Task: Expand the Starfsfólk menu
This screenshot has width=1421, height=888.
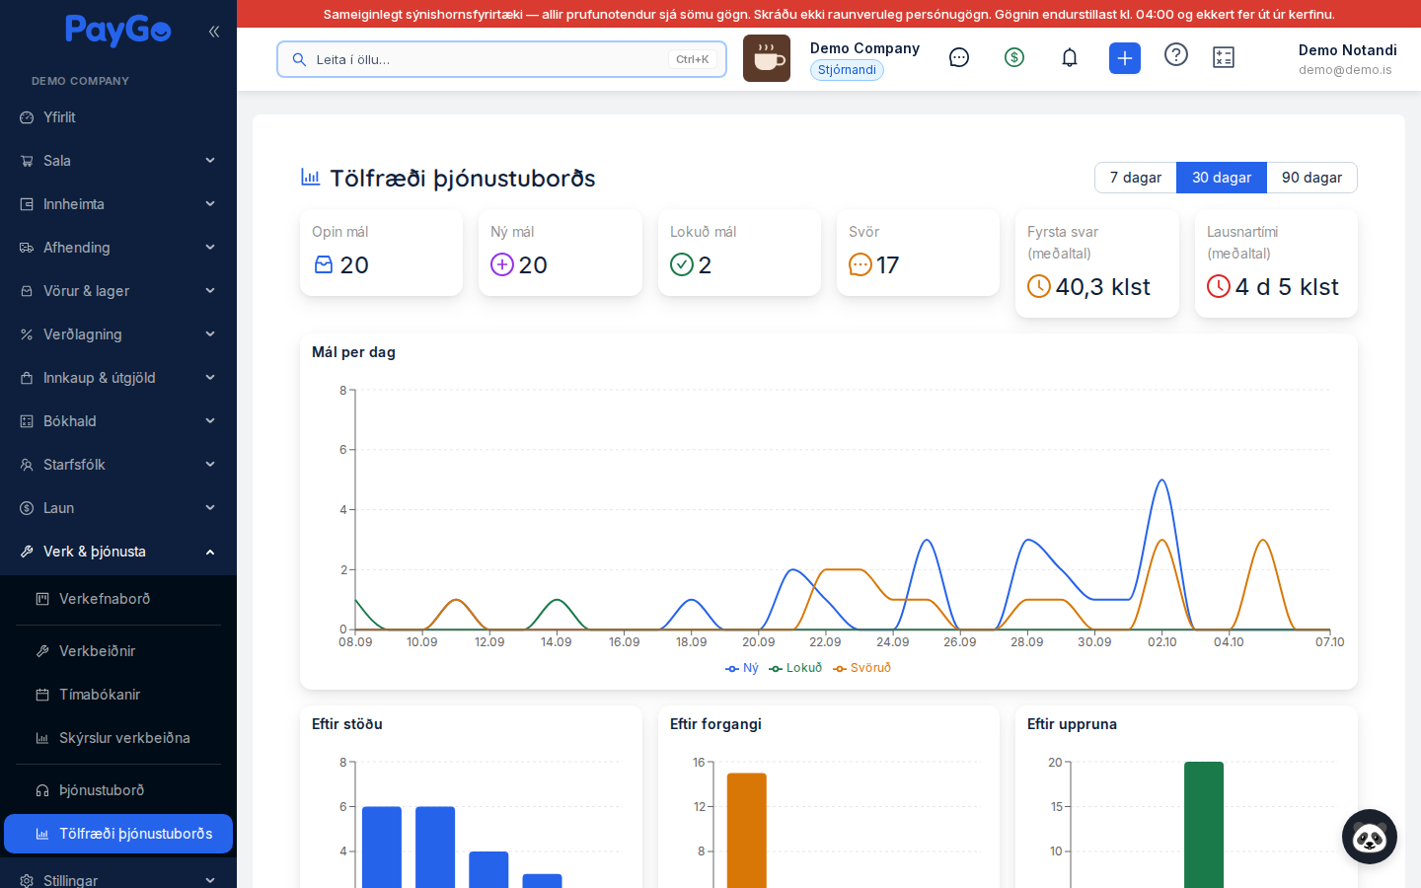Action: [x=118, y=465]
